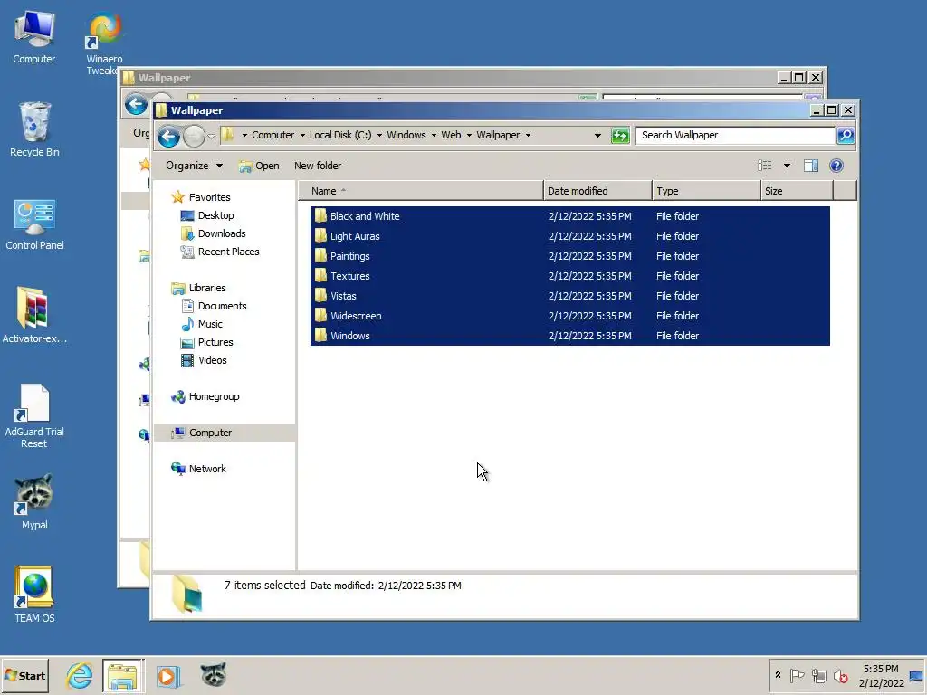Click the Libraries heading in the sidebar

tap(198, 288)
